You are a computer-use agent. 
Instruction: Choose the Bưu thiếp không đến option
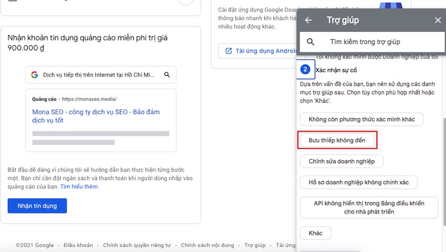337,140
